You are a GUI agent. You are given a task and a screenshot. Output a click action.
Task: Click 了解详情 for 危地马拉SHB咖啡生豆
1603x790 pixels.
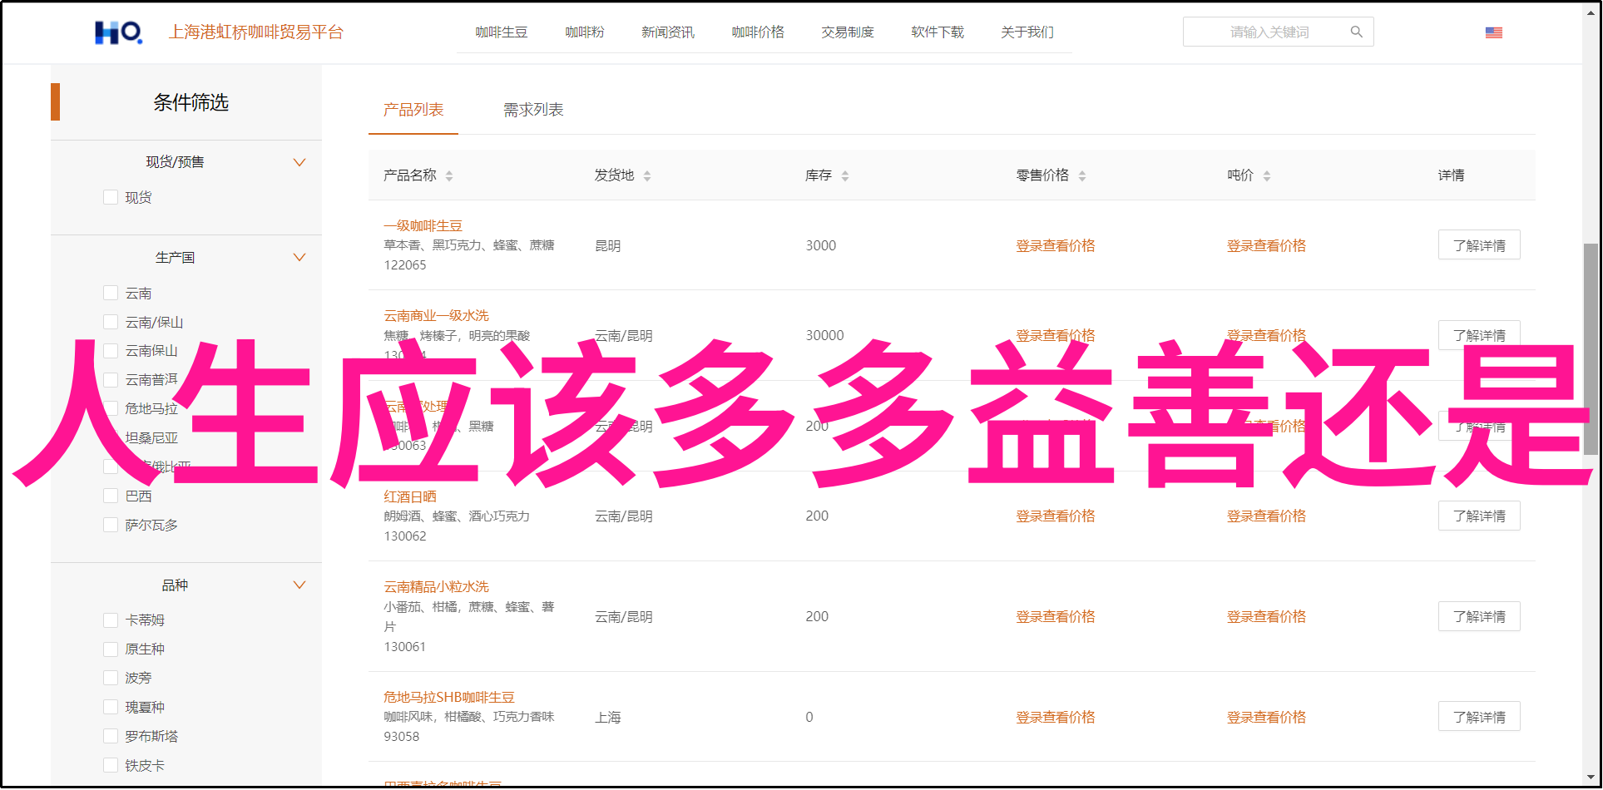(1479, 717)
